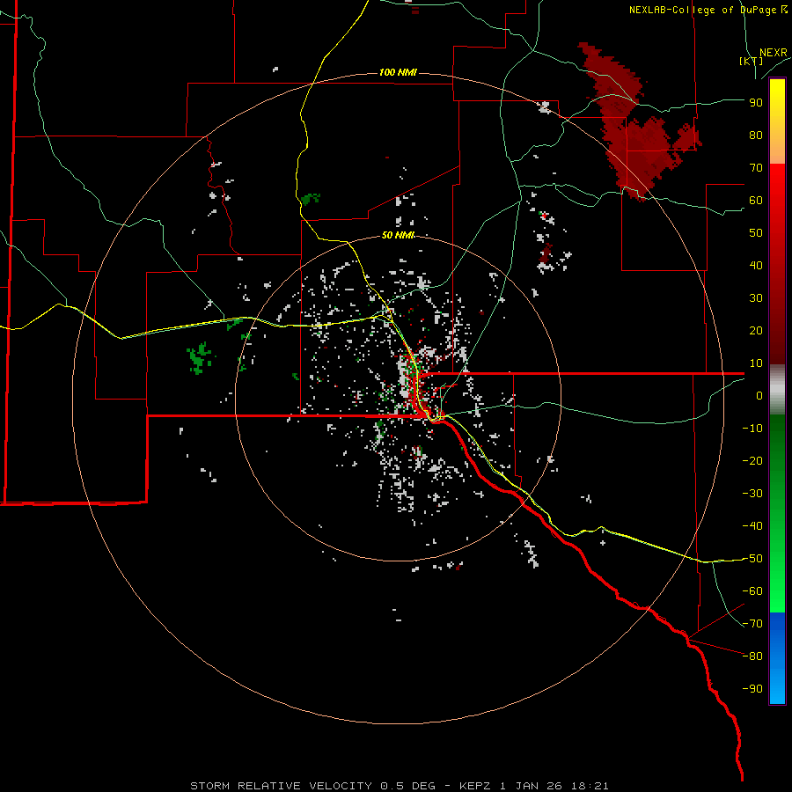This screenshot has height=792, width=792.
Task: Click the blue bottom segment of the color bar
Action: 777,657
